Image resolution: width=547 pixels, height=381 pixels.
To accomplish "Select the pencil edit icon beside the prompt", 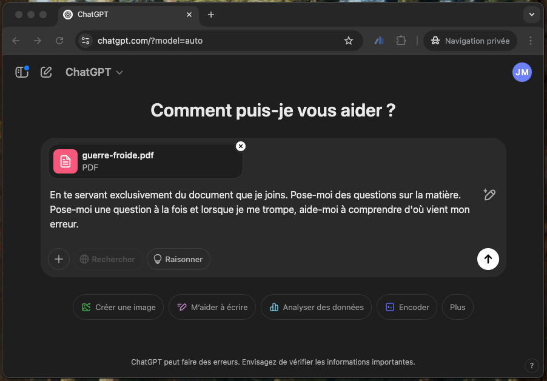I will click(x=489, y=195).
